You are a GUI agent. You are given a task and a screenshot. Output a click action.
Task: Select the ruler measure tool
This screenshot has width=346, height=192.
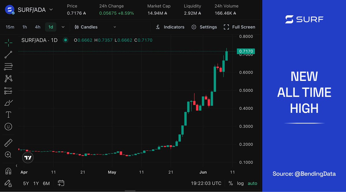(8, 143)
